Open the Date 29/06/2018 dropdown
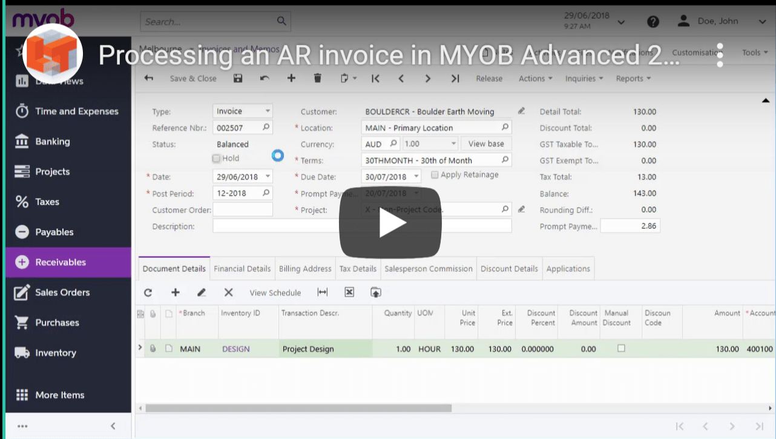 click(x=268, y=177)
